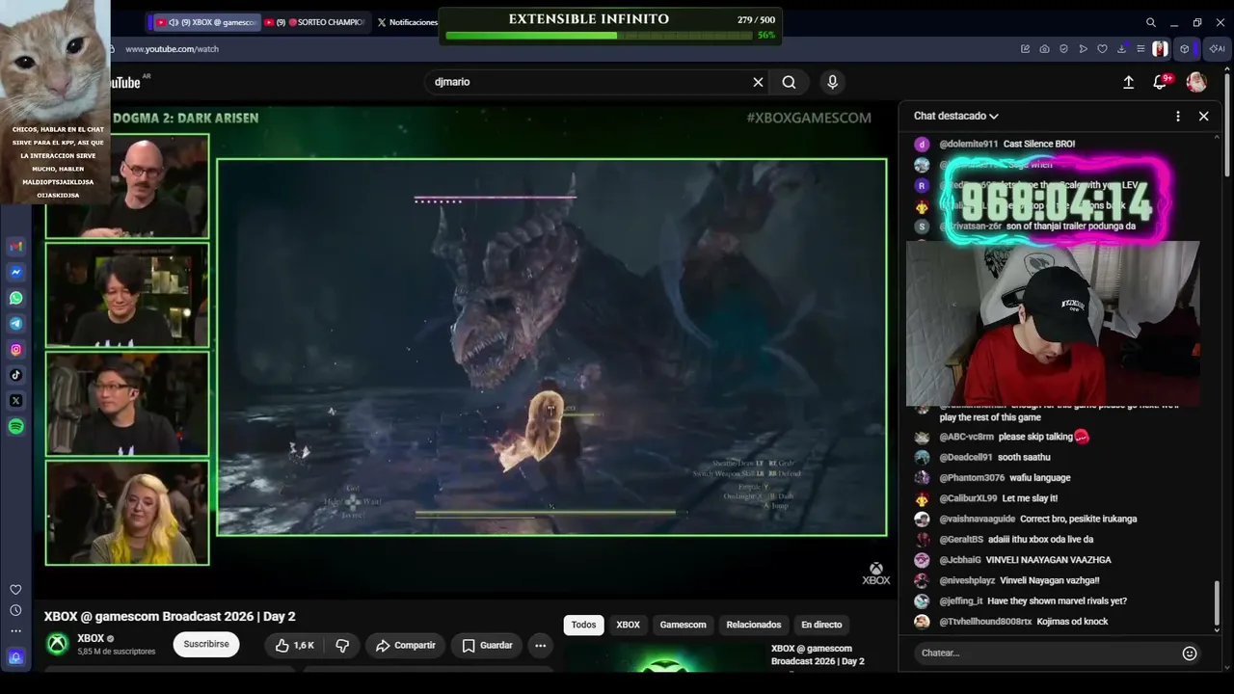This screenshot has width=1234, height=694.
Task: Open the sidebar three-dots more menu
Action: [x=15, y=631]
